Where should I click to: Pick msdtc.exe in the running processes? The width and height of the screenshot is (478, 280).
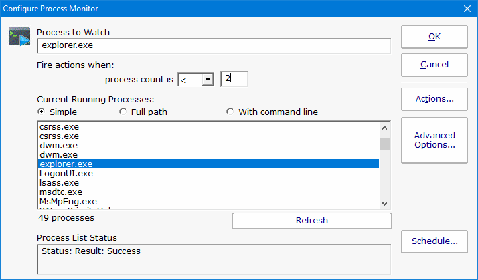point(61,192)
